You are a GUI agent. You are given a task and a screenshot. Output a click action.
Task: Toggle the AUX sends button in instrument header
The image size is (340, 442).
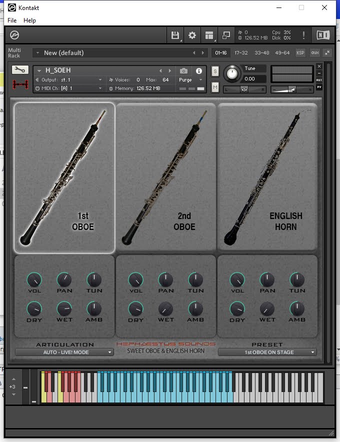click(319, 80)
